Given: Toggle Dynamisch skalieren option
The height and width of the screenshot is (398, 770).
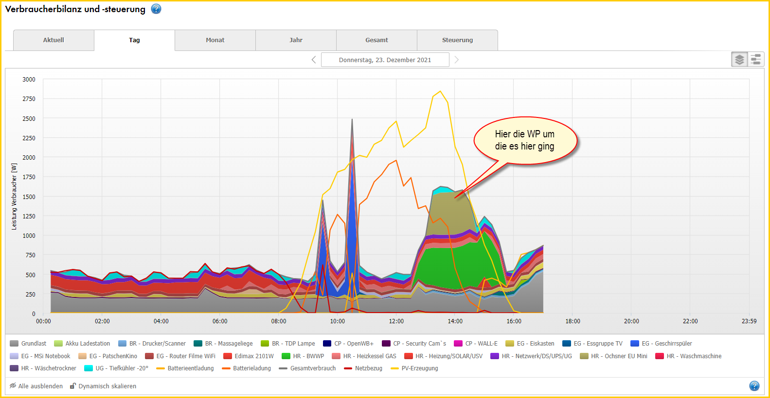Looking at the screenshot, I should tap(103, 386).
